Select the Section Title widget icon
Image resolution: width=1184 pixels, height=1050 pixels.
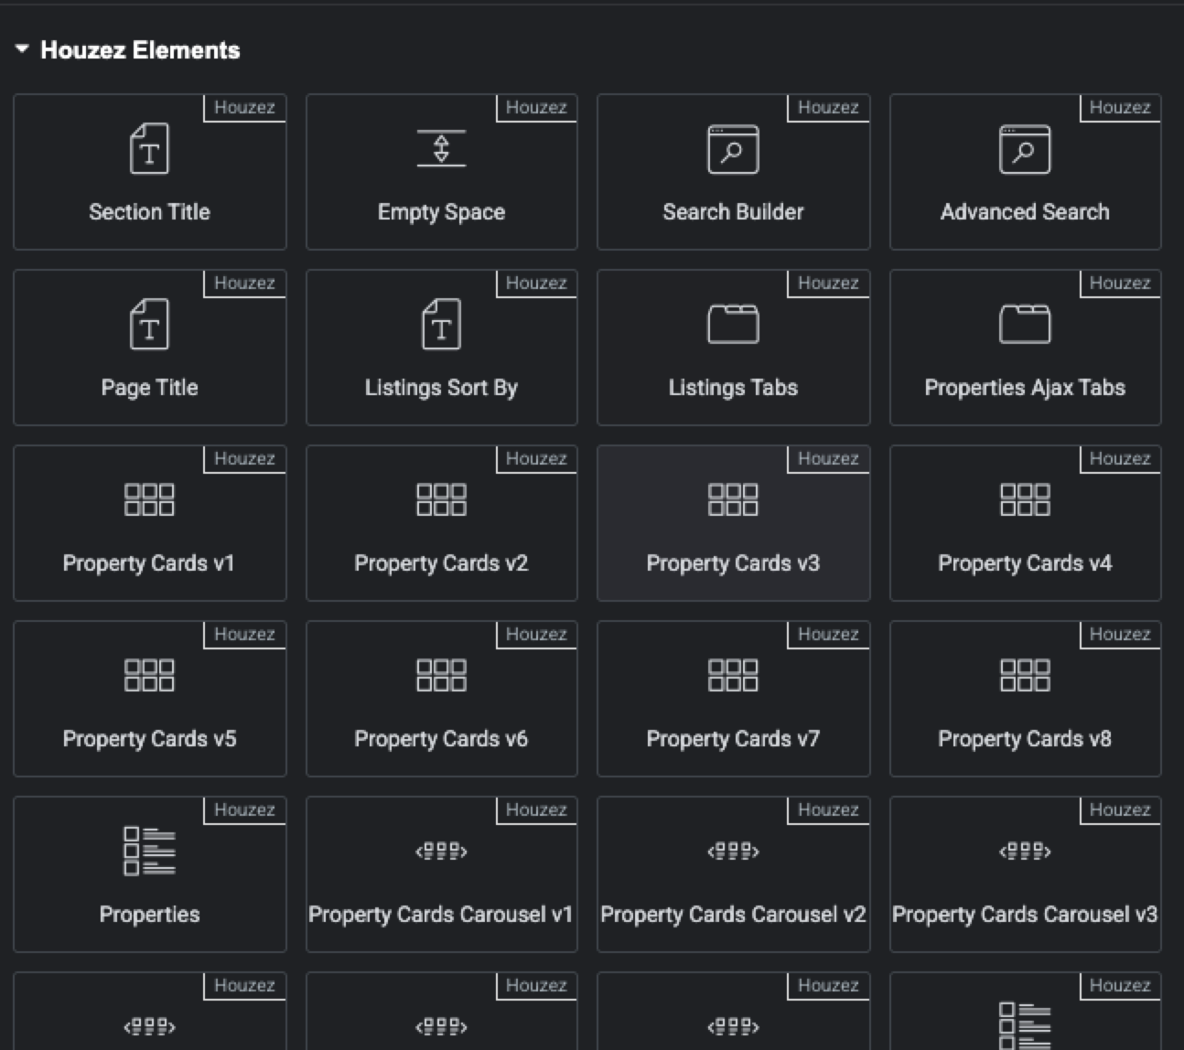[x=149, y=149]
